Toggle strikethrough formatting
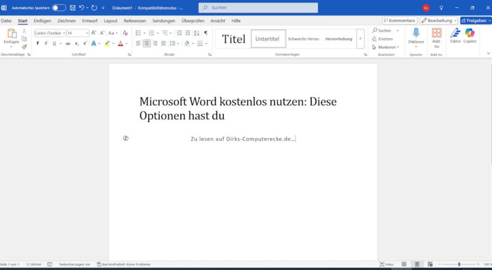Viewport: 492px width, 270px height. click(68, 44)
